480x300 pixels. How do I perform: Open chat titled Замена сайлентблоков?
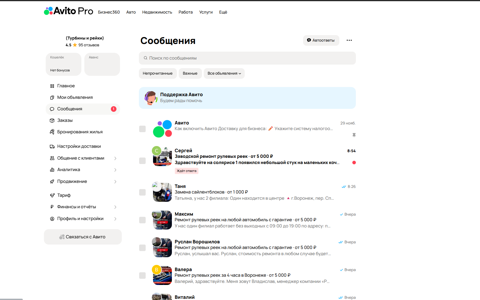(211, 192)
